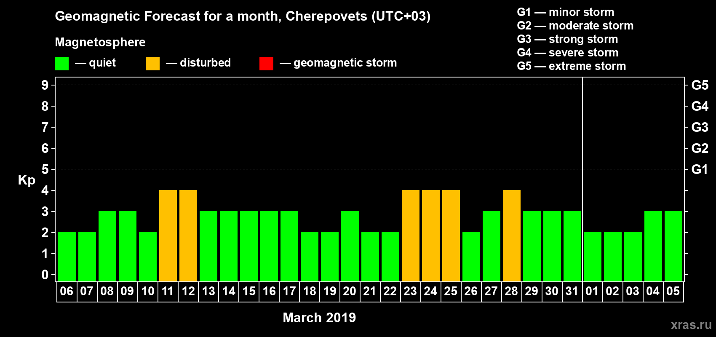Click the orange bar for March 11
This screenshot has width=716, height=337.
pyautogui.click(x=168, y=235)
